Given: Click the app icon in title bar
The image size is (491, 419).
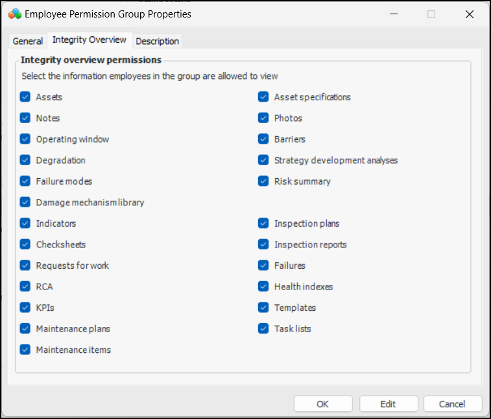Looking at the screenshot, I should (x=14, y=14).
